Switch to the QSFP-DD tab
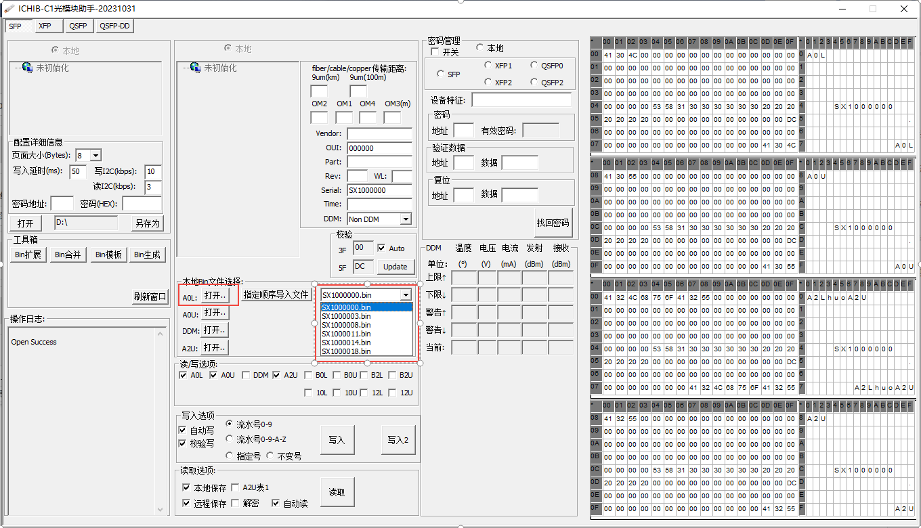The height and width of the screenshot is (528, 921). (x=112, y=26)
